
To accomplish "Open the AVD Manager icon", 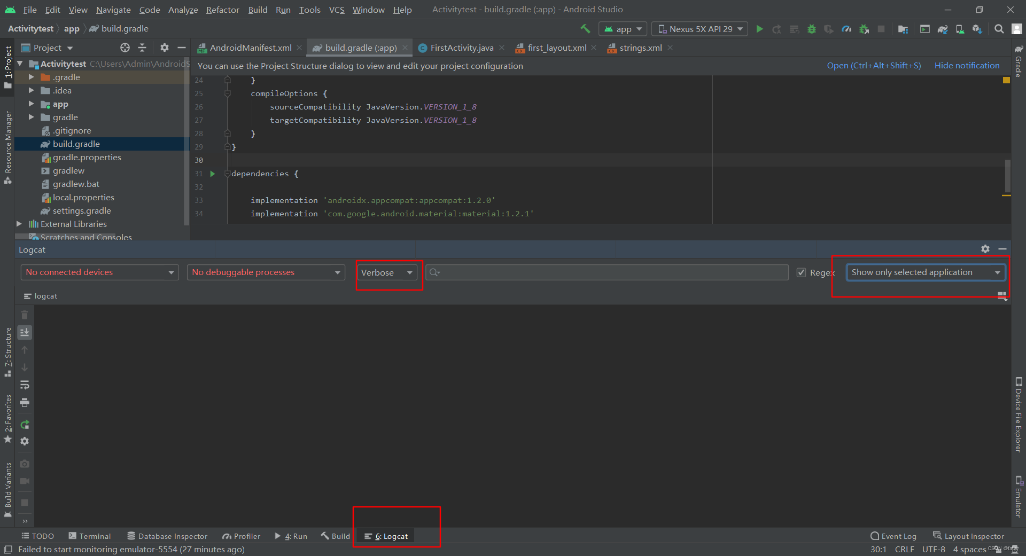I will pos(960,29).
